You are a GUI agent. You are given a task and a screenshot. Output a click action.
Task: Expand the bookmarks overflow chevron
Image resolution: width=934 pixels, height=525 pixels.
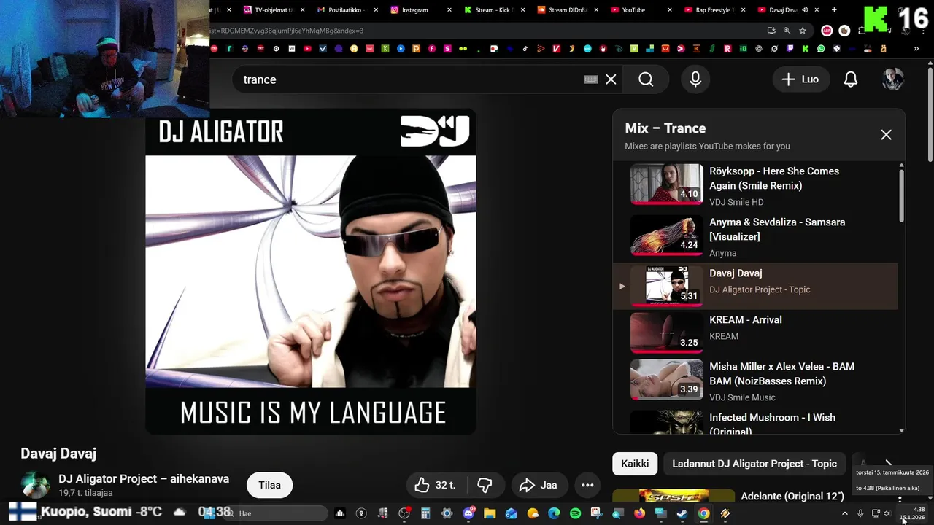pyautogui.click(x=916, y=49)
